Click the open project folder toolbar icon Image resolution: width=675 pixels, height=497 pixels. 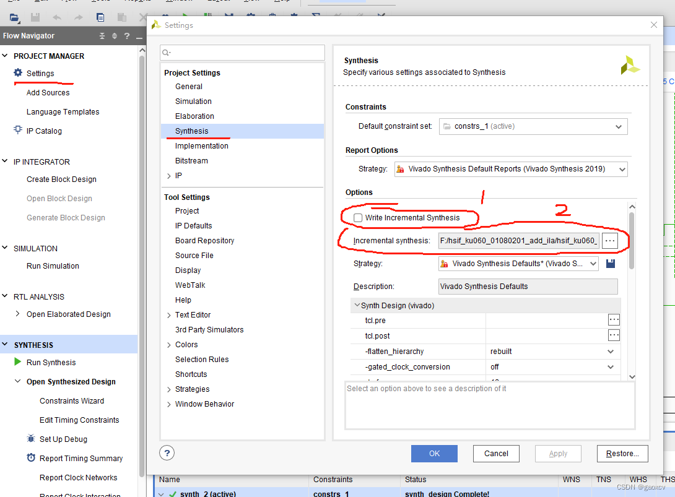tap(14, 18)
